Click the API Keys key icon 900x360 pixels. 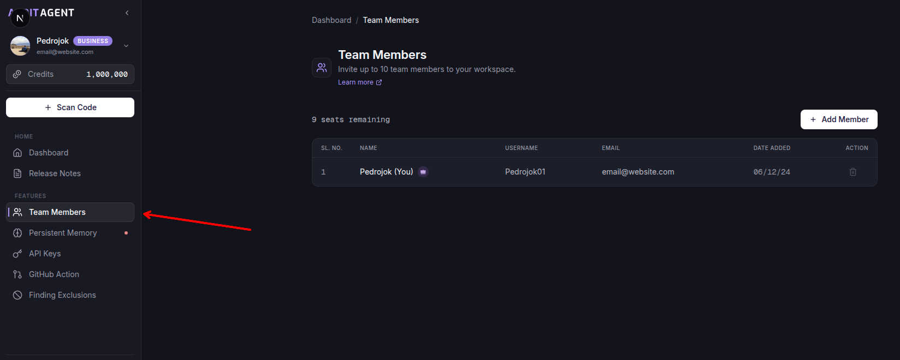(x=17, y=254)
